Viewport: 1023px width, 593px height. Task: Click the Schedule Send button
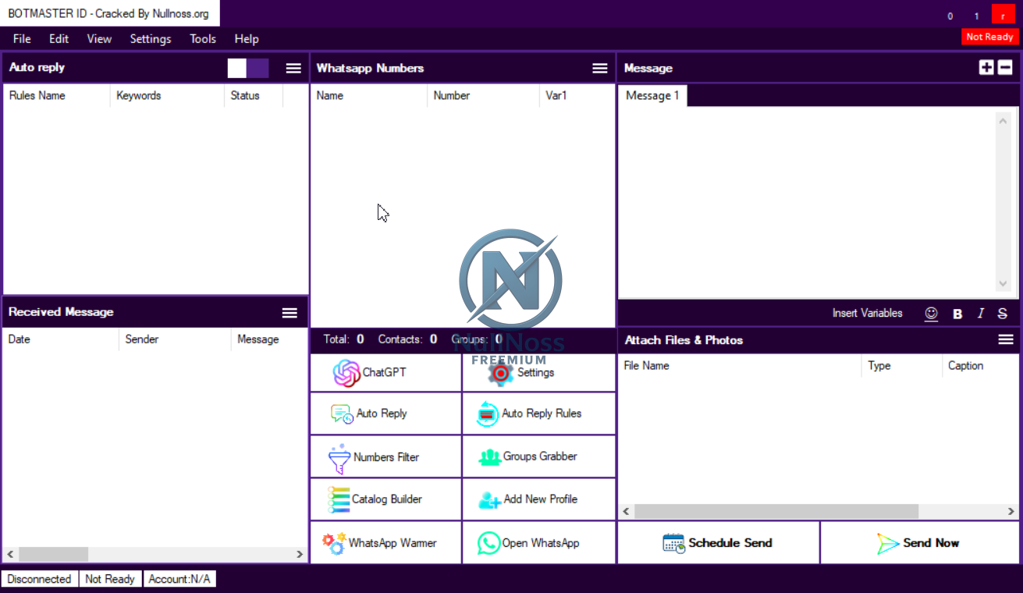pyautogui.click(x=717, y=542)
